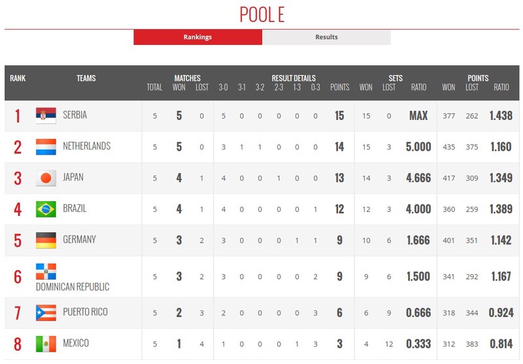This screenshot has width=523, height=364.
Task: Open the DOMINICAN REPUBLIC team name
Action: [x=73, y=287]
